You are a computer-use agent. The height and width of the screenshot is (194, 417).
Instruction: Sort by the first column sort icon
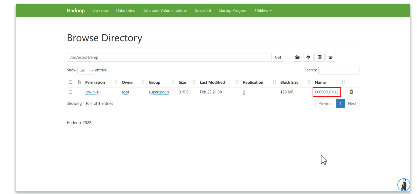[79, 82]
